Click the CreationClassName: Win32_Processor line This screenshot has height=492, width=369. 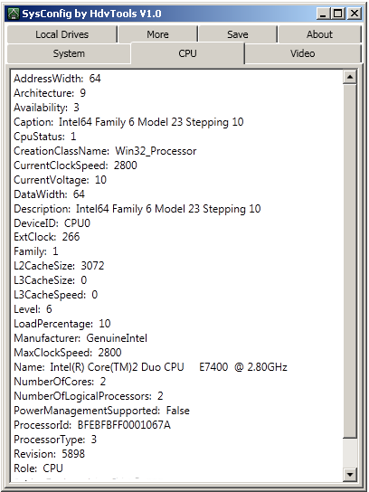105,151
